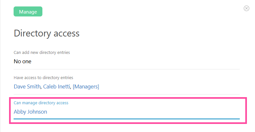Close the Directory access dialog
Screen dimensions: 255x132
click(x=246, y=8)
